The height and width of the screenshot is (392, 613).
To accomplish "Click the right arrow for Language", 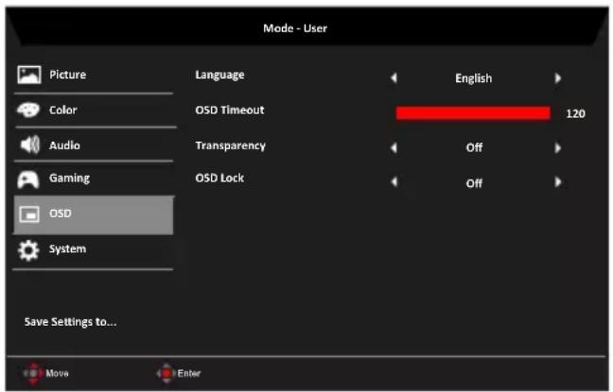I will pos(558,78).
